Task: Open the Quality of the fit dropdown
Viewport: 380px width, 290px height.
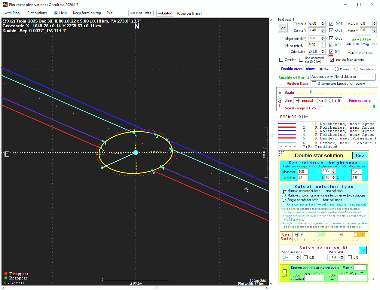Action: [373, 77]
